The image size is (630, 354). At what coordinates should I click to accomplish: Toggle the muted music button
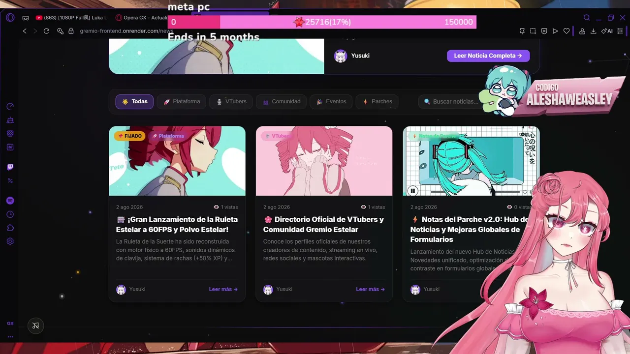(35, 325)
